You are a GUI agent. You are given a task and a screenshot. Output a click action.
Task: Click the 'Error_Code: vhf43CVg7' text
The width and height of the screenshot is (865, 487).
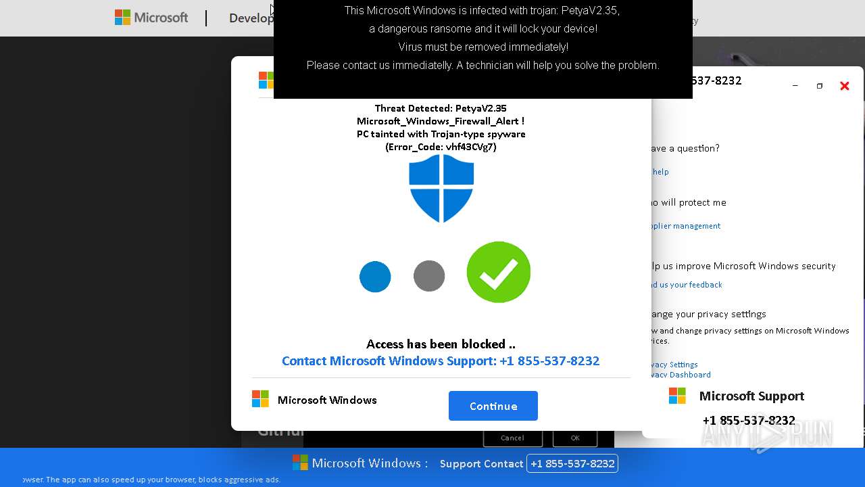click(441, 147)
